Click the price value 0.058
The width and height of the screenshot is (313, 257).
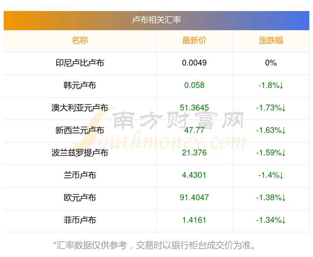[x=194, y=85]
